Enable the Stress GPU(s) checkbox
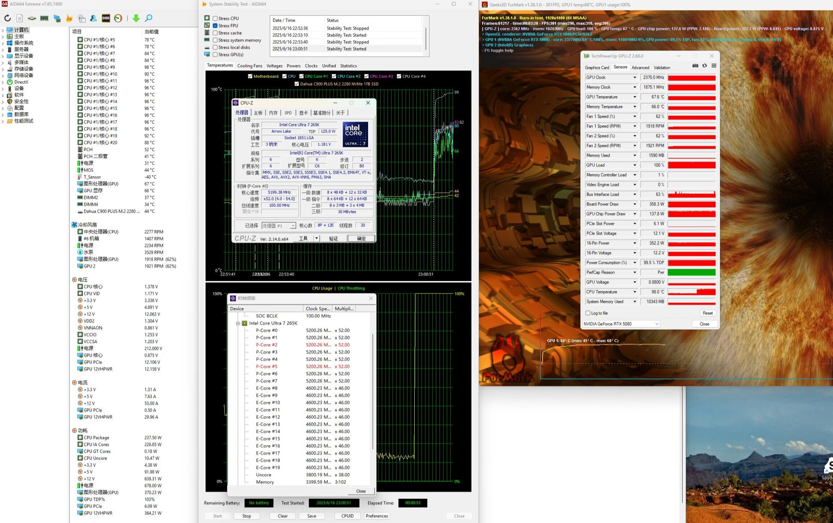833x523 pixels. click(x=215, y=55)
